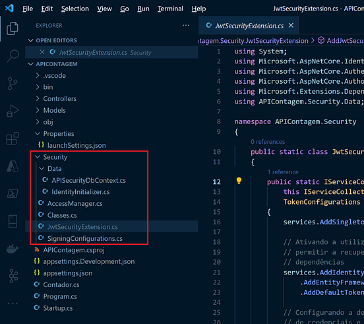This screenshot has width=364, height=324.
Task: Open Run and Debug view icon
Action: point(13,111)
